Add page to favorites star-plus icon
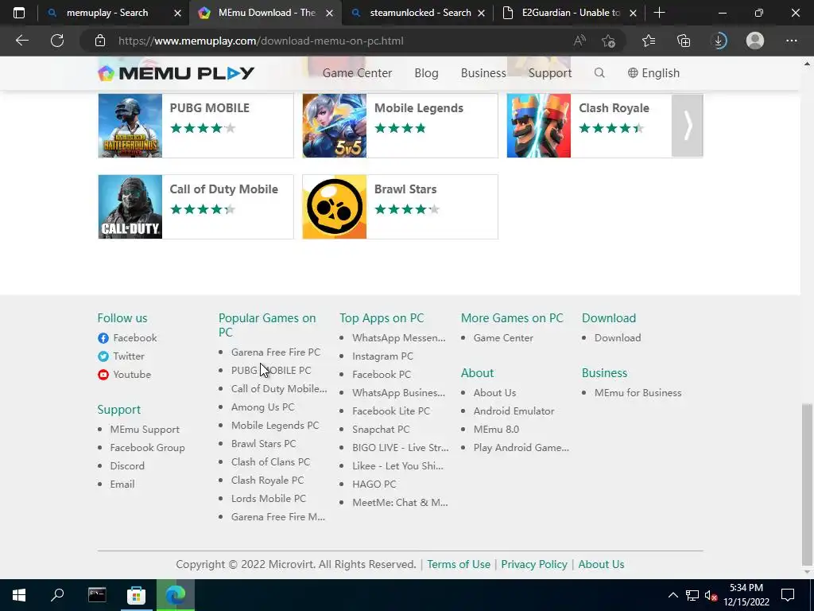814x611 pixels. (x=608, y=41)
